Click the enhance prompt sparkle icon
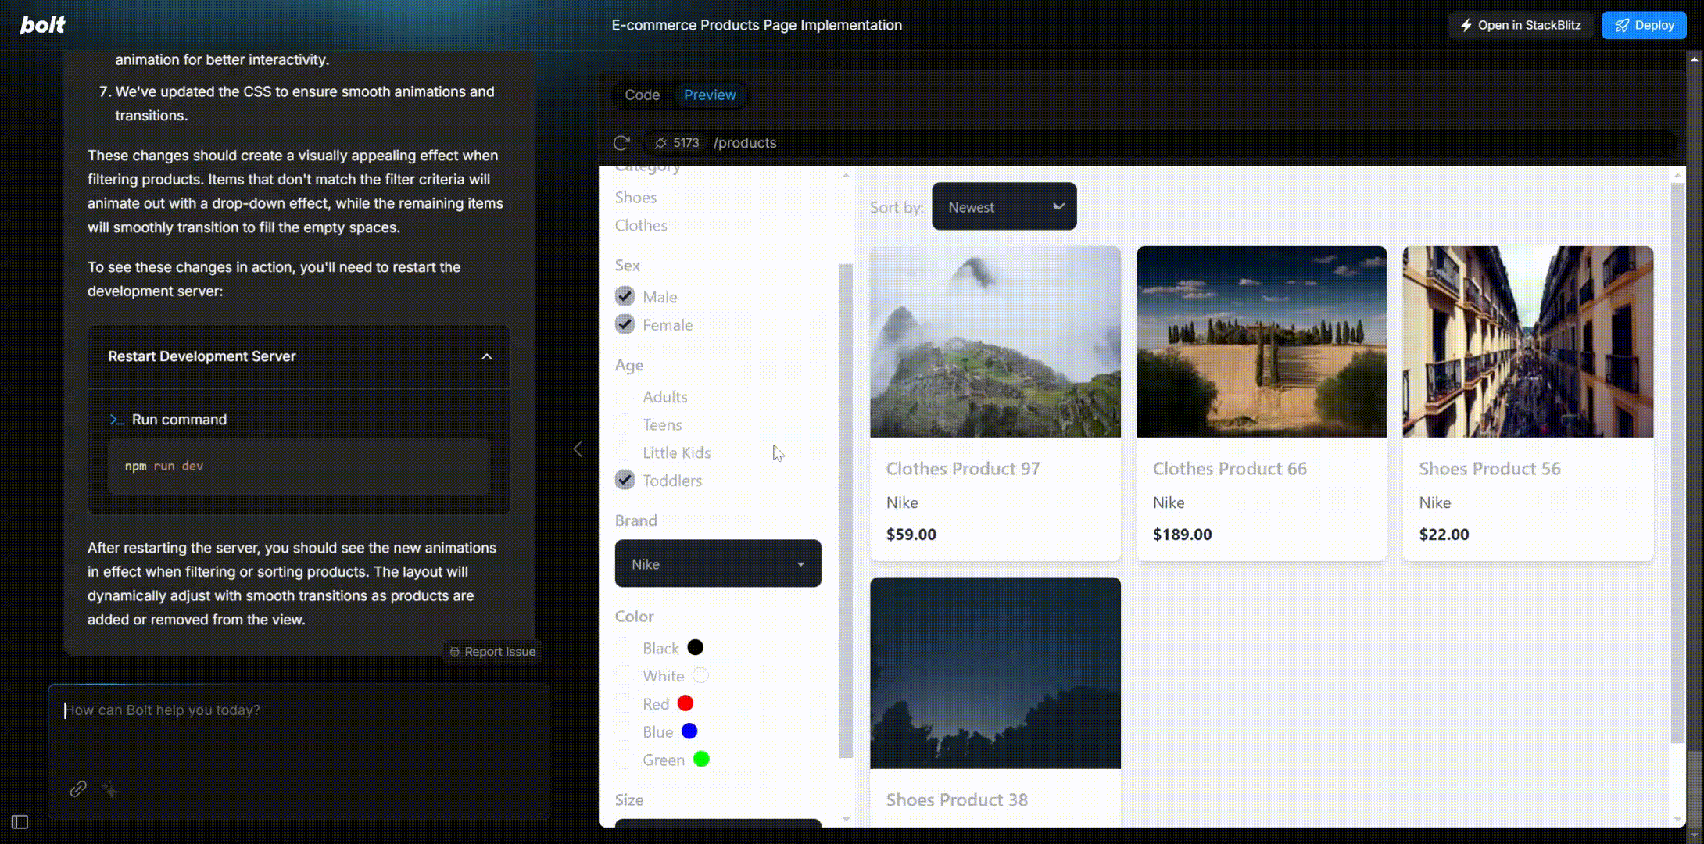1704x844 pixels. tap(110, 789)
